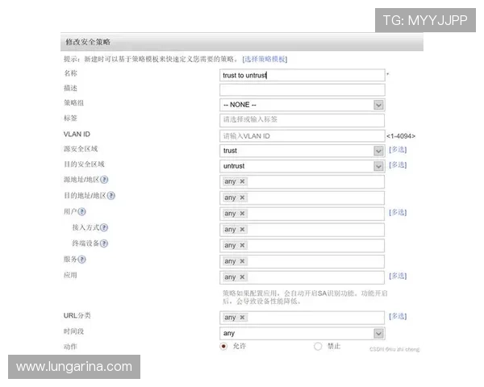Image resolution: width=484 pixels, height=387 pixels.
Task: Open the help icon next to 服务
Action: pyautogui.click(x=82, y=260)
